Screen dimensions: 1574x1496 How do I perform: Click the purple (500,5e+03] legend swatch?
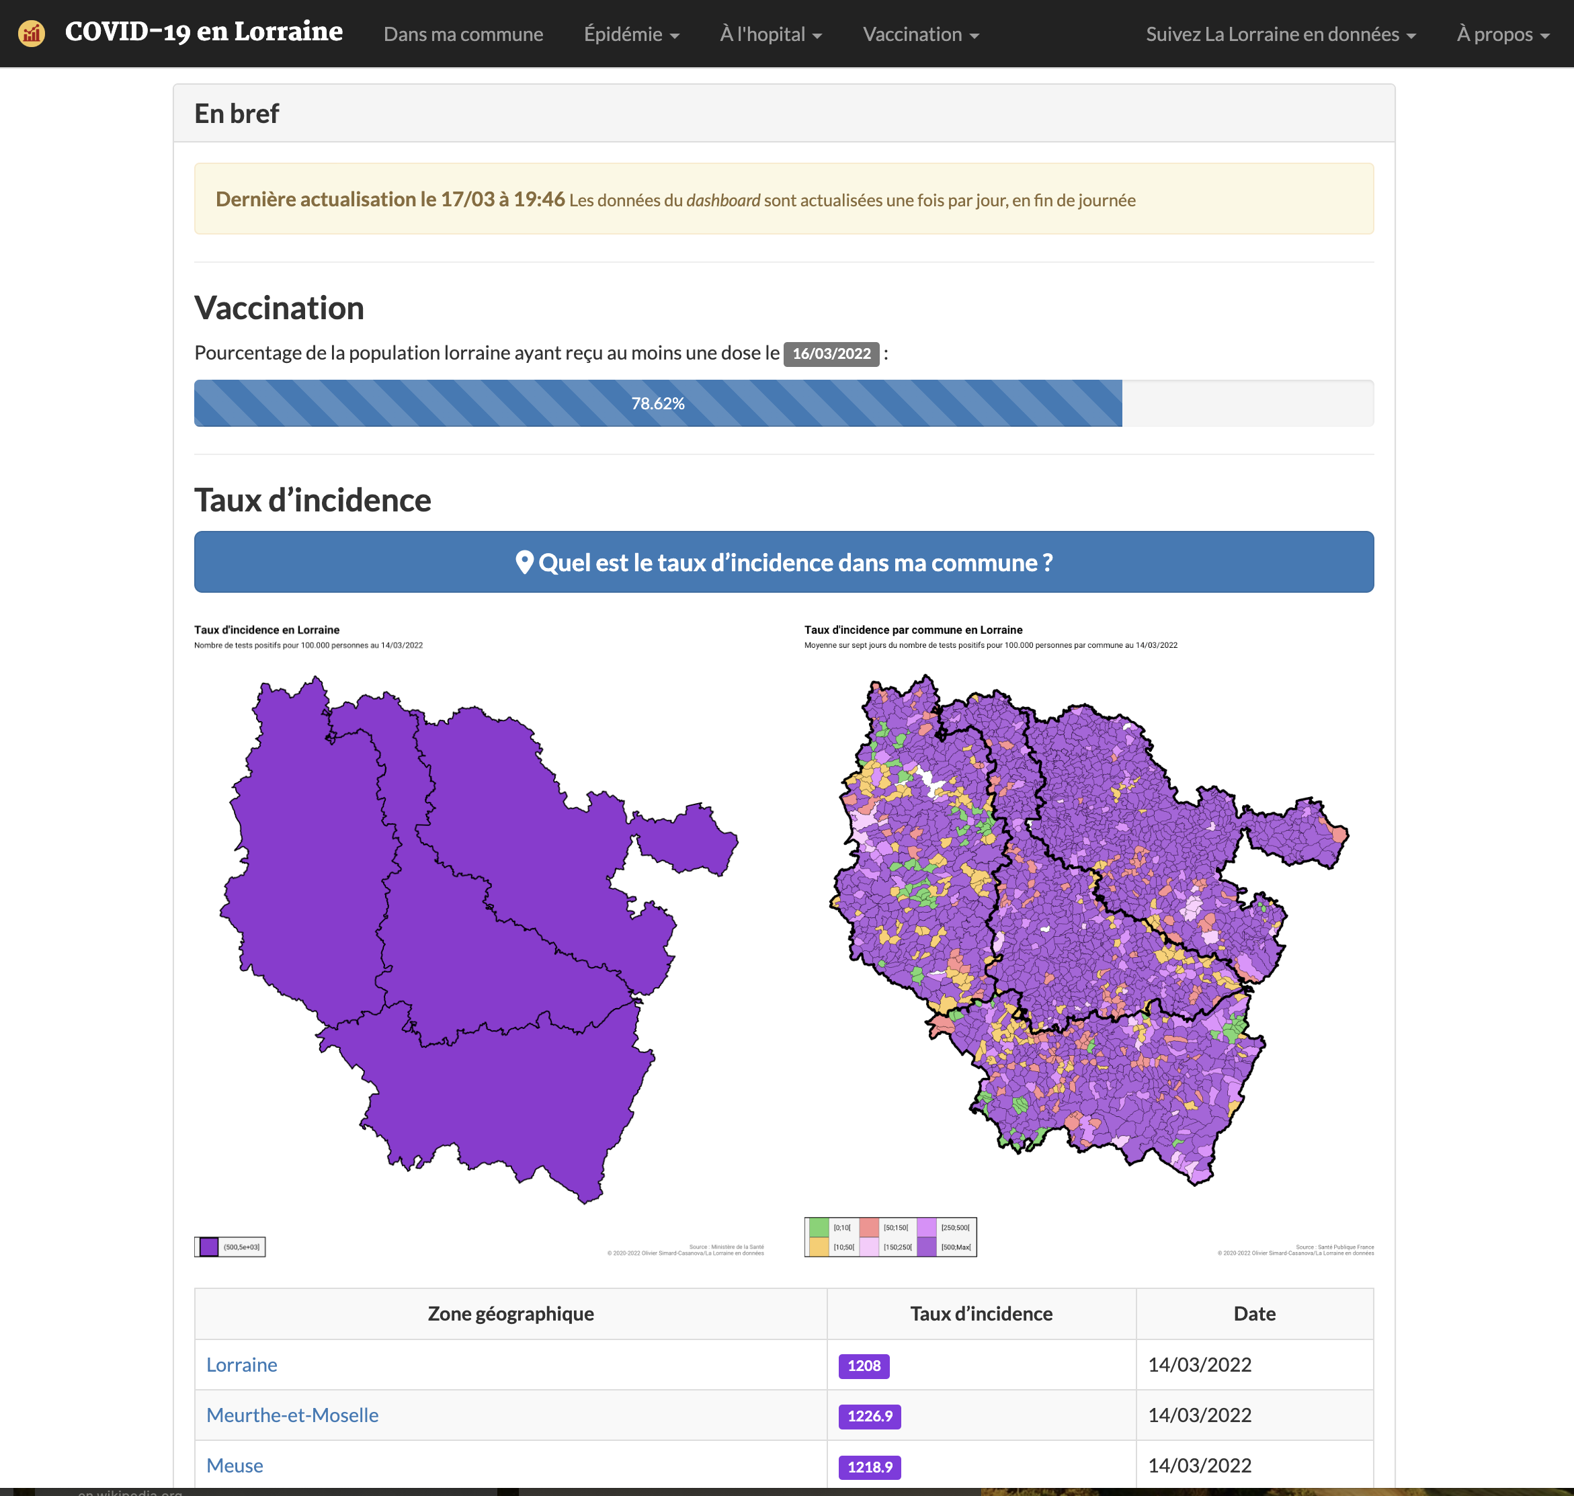tap(208, 1247)
